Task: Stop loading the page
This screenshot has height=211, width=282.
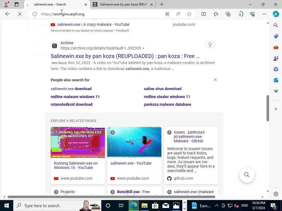Action: (20, 14)
